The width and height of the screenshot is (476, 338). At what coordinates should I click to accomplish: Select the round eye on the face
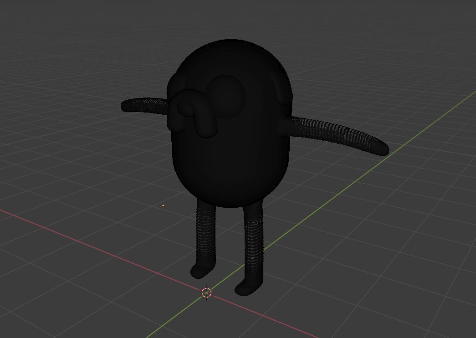pyautogui.click(x=225, y=96)
